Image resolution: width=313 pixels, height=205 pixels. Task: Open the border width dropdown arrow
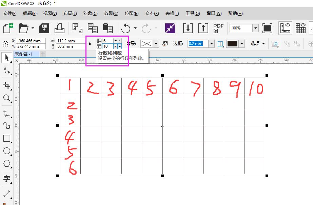[x=212, y=44]
